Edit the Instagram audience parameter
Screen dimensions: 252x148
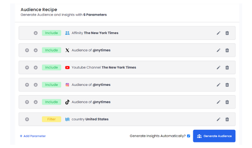[x=219, y=85]
